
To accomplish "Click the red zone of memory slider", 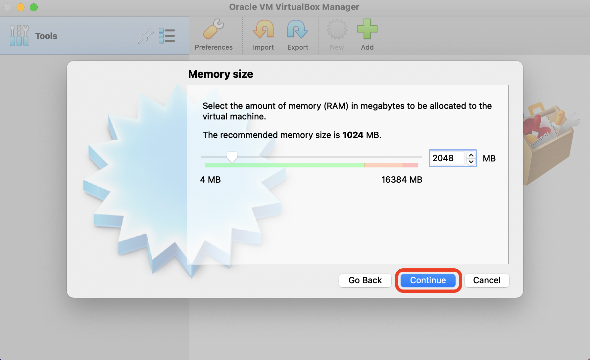I will (410, 165).
